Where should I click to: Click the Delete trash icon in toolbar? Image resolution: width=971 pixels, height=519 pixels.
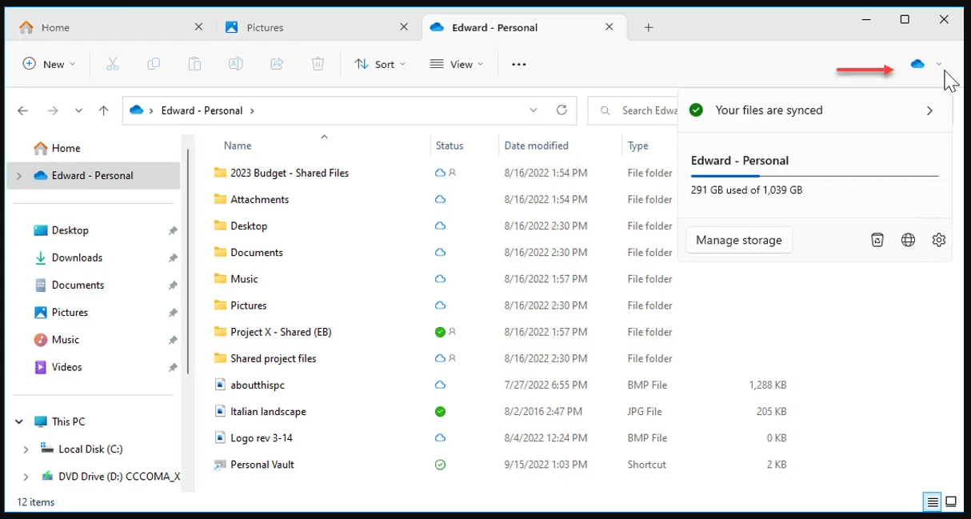318,64
